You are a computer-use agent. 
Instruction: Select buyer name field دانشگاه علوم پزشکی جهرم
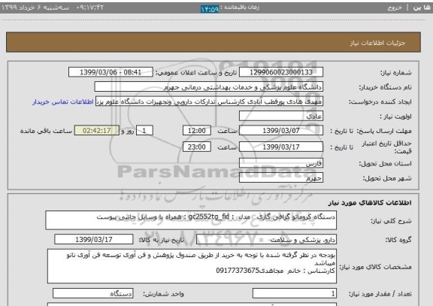point(209,86)
